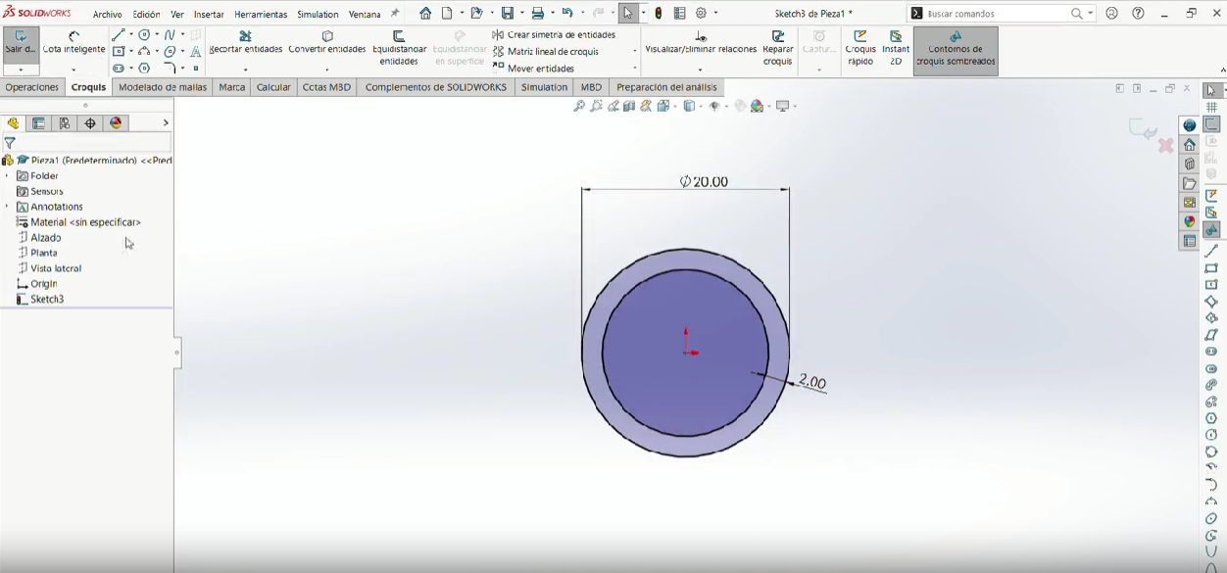This screenshot has height=573, width=1227.
Task: Select Sensors in the feature tree
Action: coord(47,192)
